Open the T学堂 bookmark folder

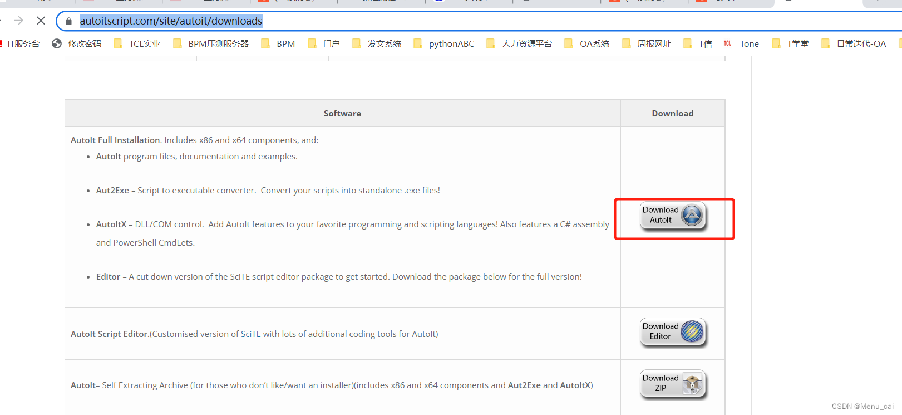tap(790, 44)
